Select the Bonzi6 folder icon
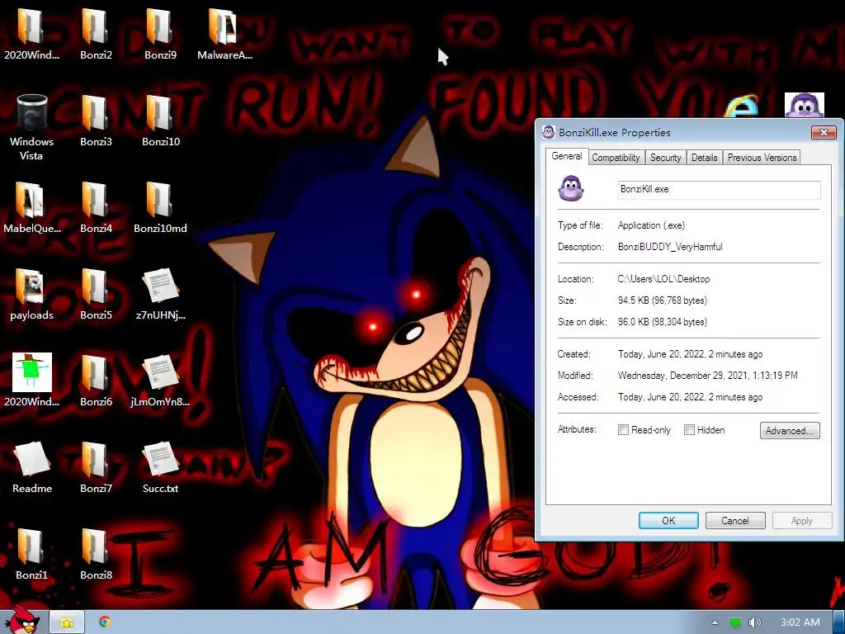845x634 pixels. coord(96,373)
